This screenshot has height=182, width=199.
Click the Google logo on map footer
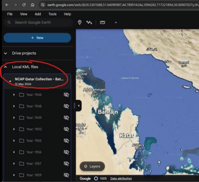click(85, 178)
